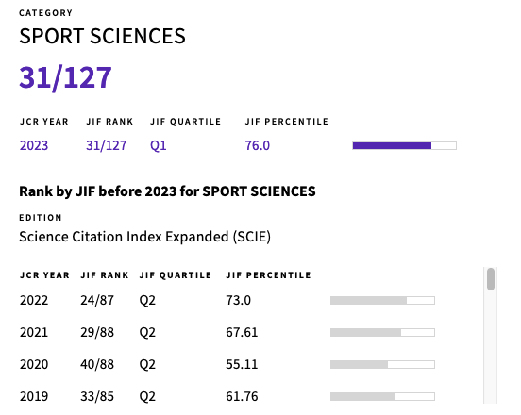Click the 2019 row Q2 quartile cell
521x415 pixels.
[147, 396]
